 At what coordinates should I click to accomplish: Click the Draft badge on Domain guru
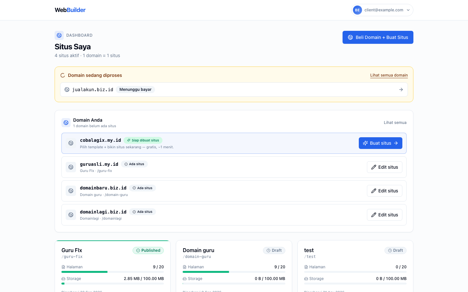(274, 250)
